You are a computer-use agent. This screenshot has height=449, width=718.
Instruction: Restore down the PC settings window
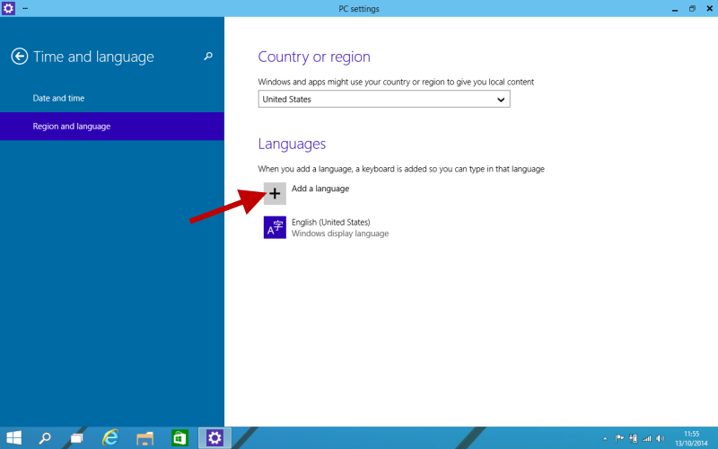[692, 9]
